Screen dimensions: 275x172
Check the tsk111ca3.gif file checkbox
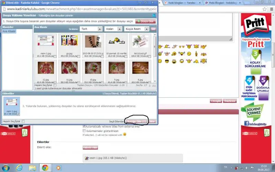(149, 56)
